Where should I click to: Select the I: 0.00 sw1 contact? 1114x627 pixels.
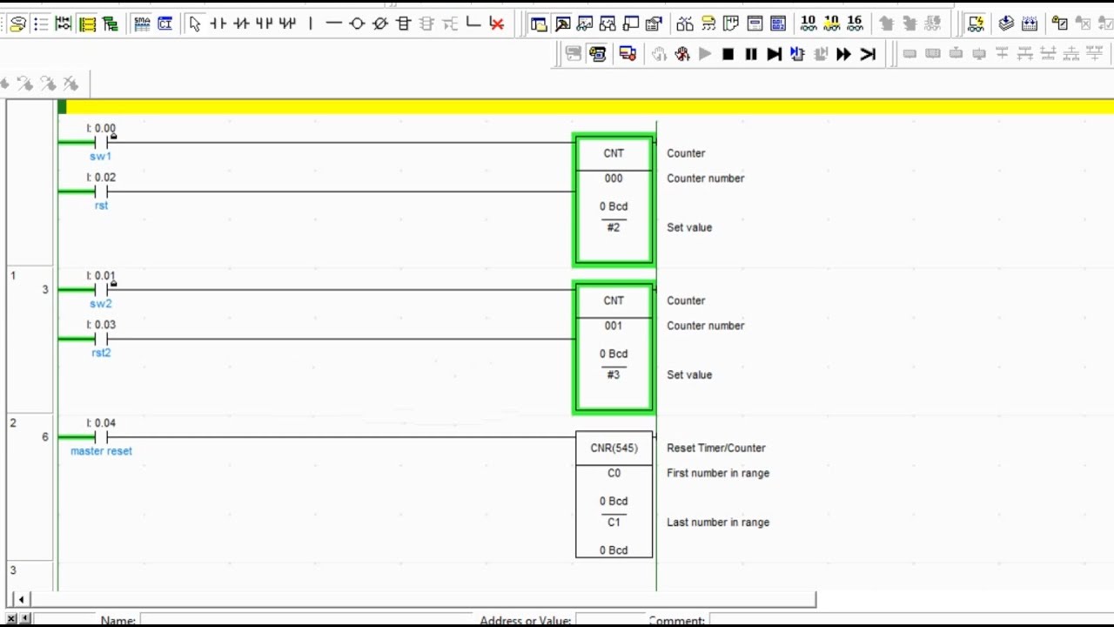tap(101, 142)
